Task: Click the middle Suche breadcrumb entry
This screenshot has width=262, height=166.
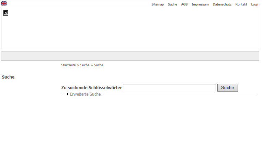Action: 85,65
